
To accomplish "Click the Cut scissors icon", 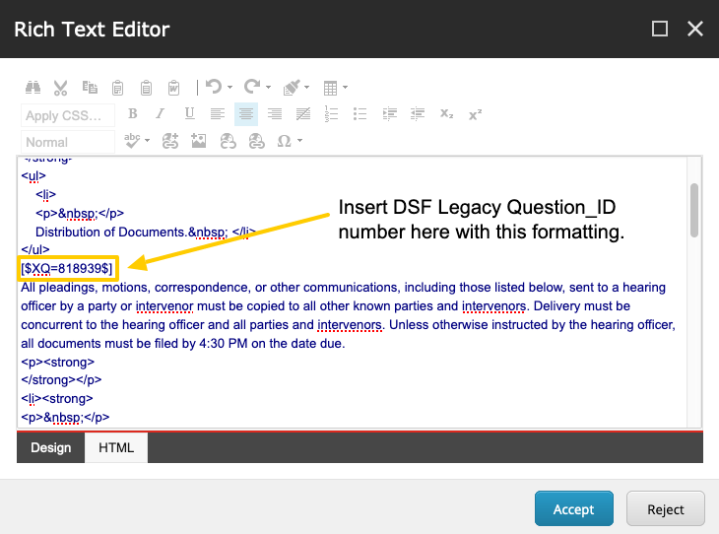I will pos(61,88).
